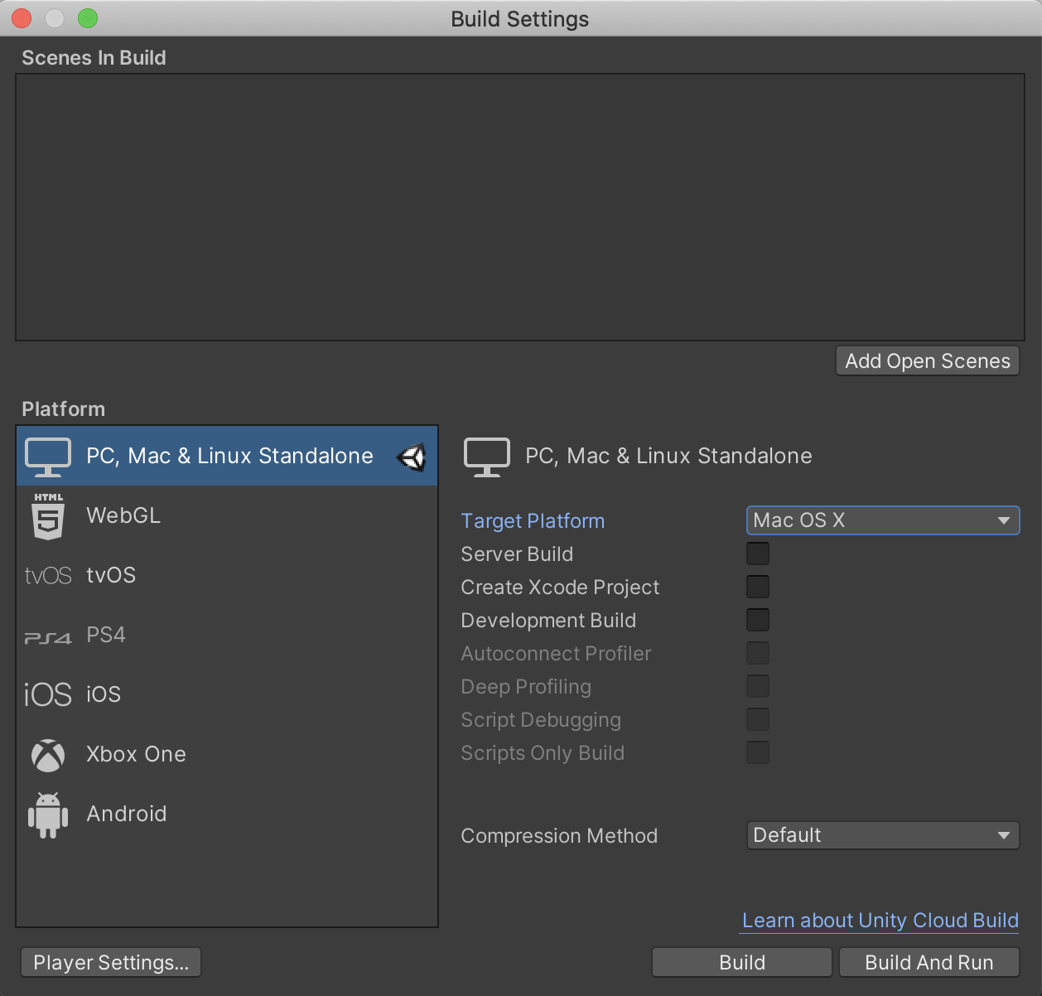Select the Android platform icon
1042x996 pixels.
[x=48, y=814]
